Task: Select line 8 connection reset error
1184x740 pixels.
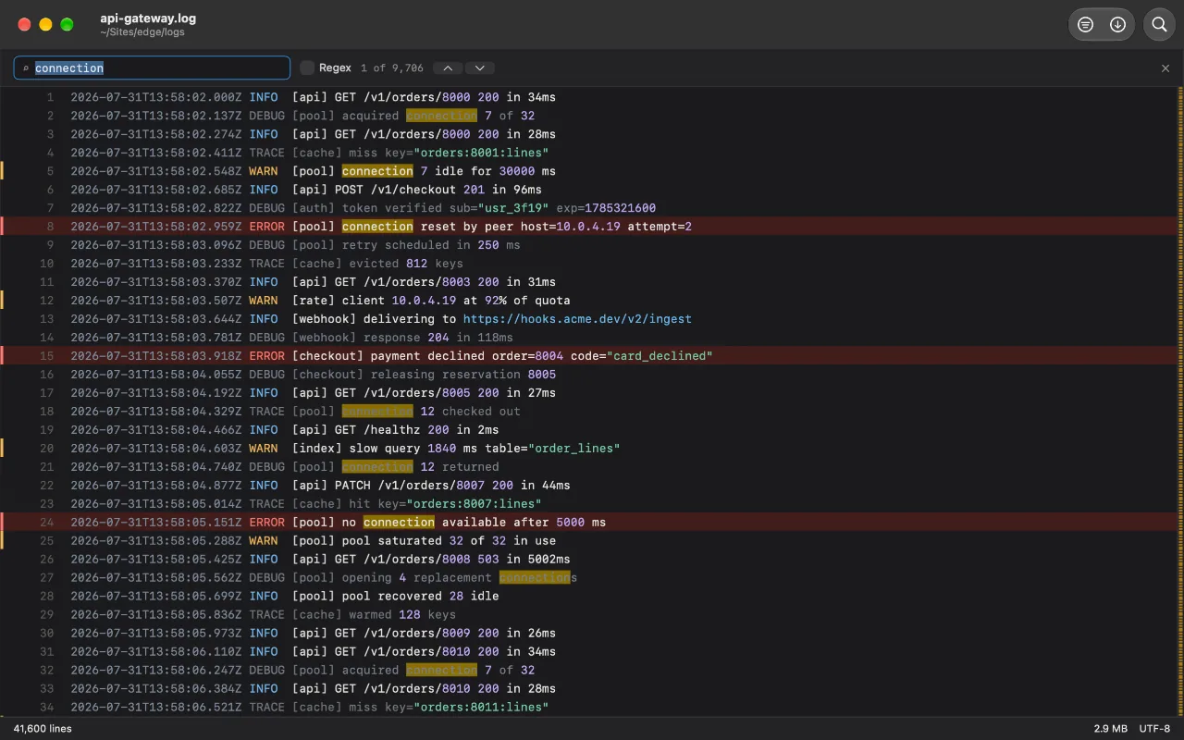Action: point(592,227)
